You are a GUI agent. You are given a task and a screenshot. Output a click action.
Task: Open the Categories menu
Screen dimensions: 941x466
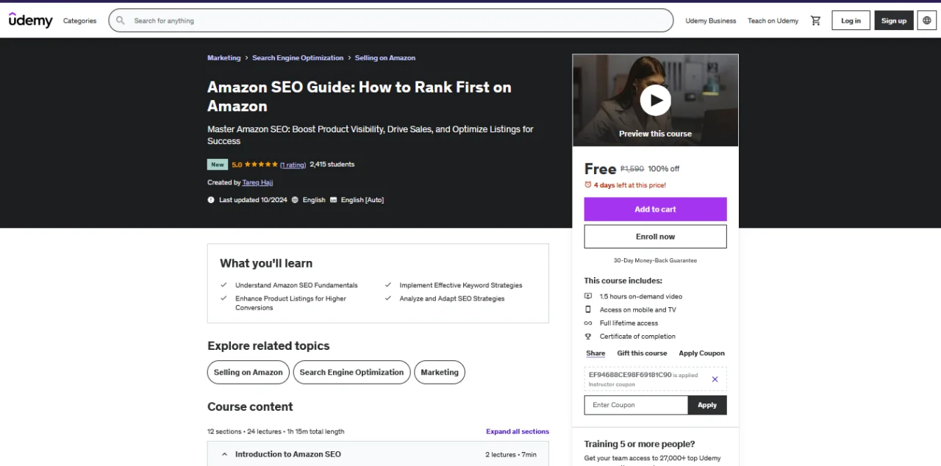tap(79, 21)
